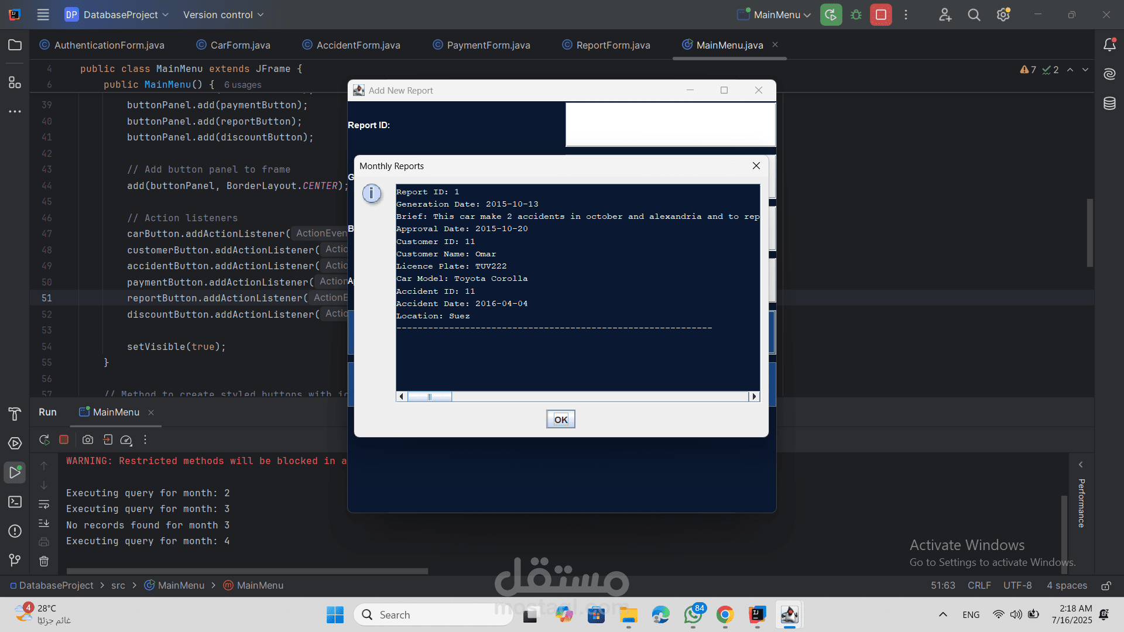1124x632 pixels.
Task: Open the Notifications bell icon
Action: [1109, 45]
